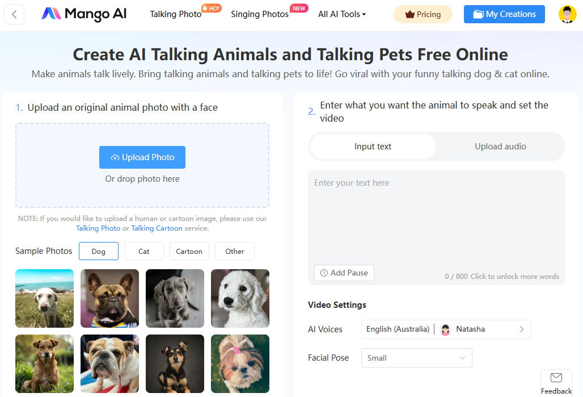583x397 pixels.
Task: Follow the Talking Cartoon link
Action: pos(157,228)
